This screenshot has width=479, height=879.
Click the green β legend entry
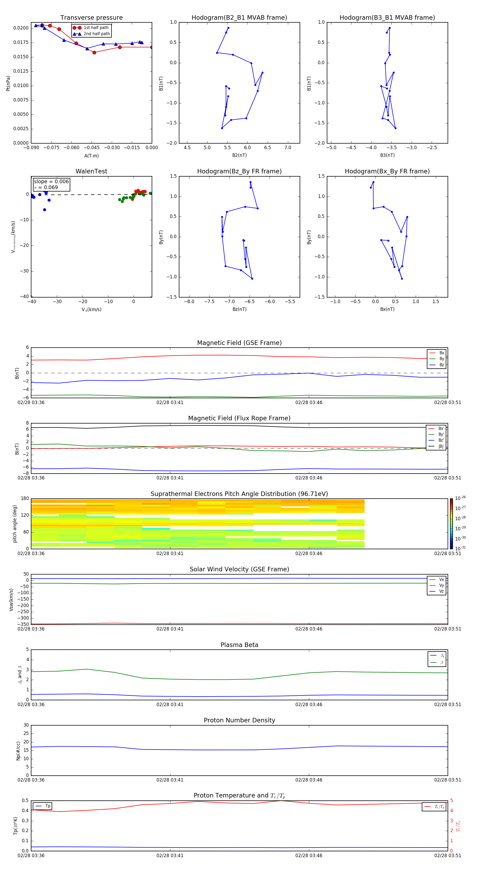point(437,662)
